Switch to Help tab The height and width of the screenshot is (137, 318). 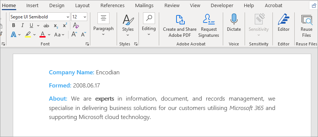249,6
